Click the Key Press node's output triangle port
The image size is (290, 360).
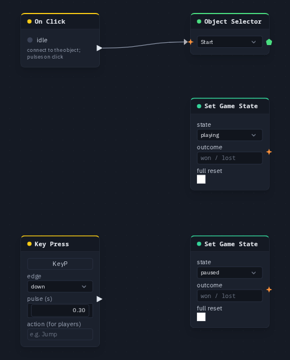(x=99, y=299)
